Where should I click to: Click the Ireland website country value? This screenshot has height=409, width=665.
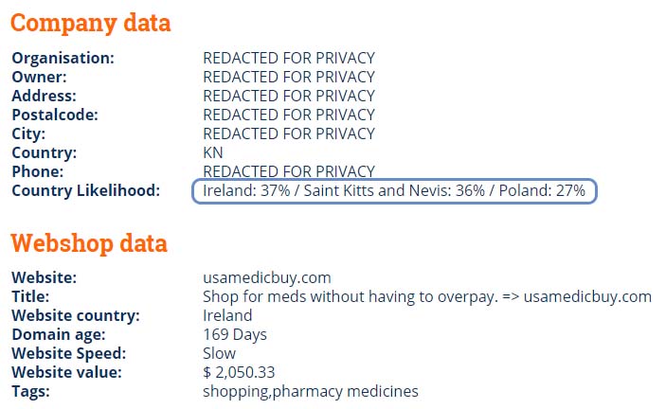pos(227,316)
